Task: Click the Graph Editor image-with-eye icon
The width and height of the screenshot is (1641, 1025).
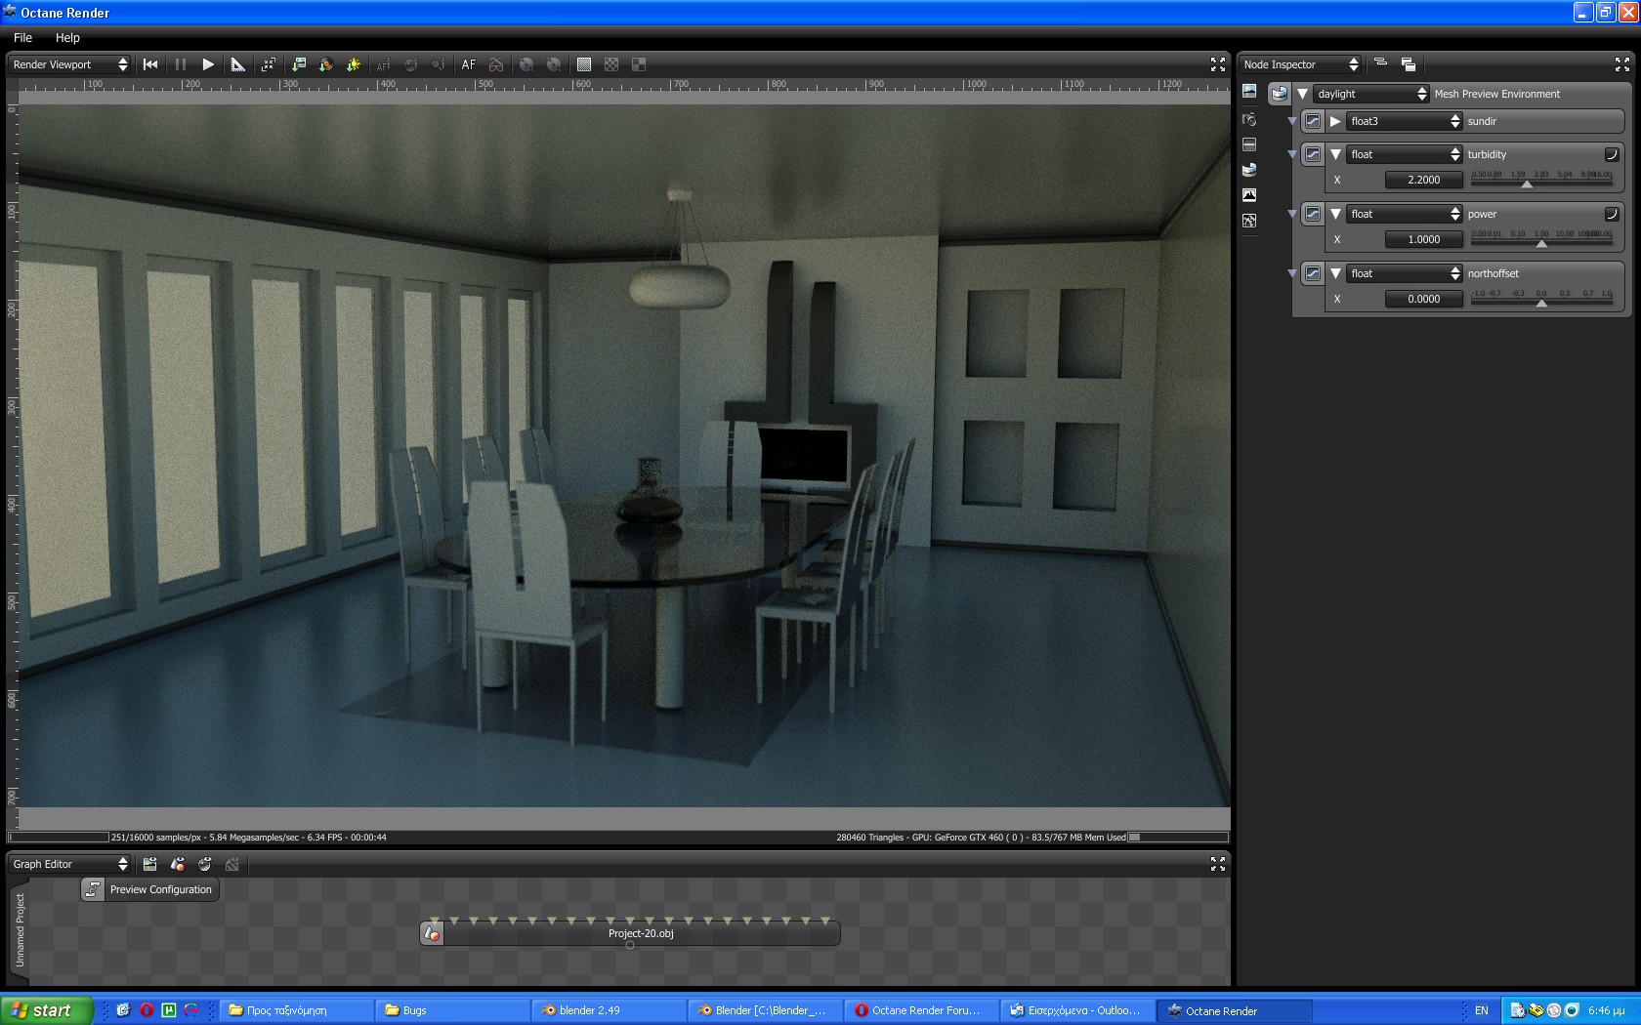Action: pos(149,864)
